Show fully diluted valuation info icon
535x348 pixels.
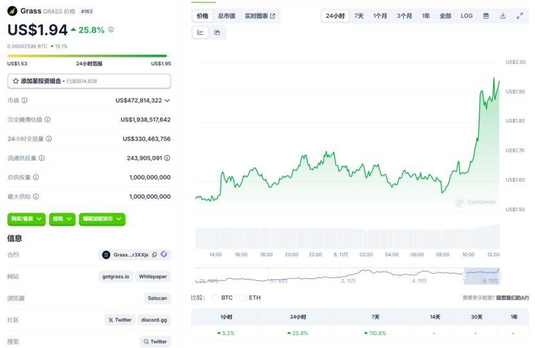click(x=48, y=119)
